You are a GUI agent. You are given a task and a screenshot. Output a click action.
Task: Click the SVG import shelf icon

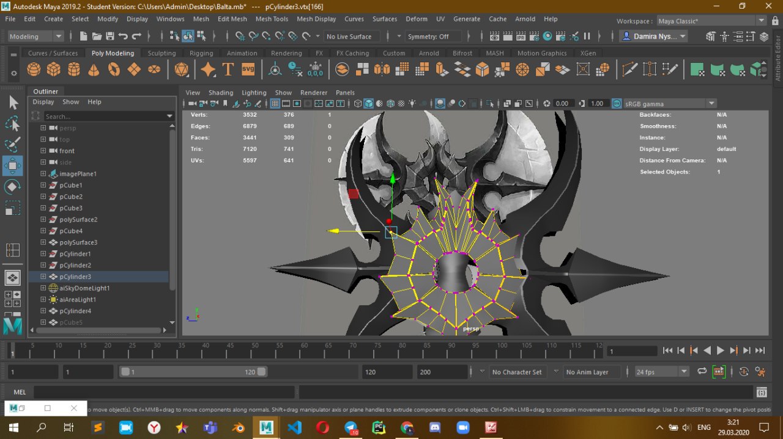tap(248, 70)
